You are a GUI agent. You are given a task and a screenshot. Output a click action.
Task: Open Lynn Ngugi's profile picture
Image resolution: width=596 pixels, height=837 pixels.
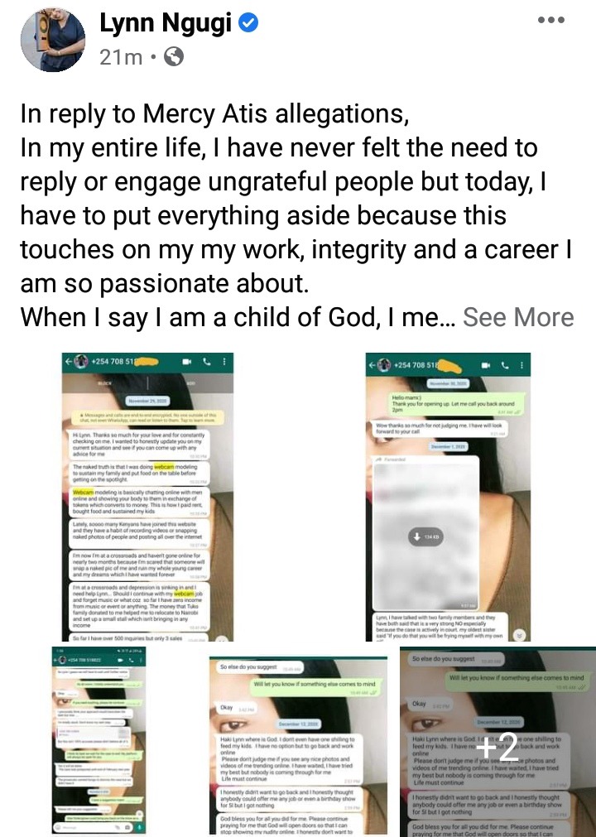[x=52, y=39]
